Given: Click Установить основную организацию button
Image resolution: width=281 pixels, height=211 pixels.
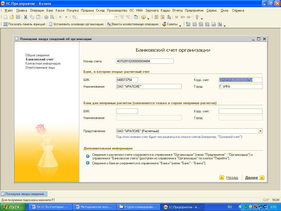Looking at the screenshot, I should click(76, 24).
